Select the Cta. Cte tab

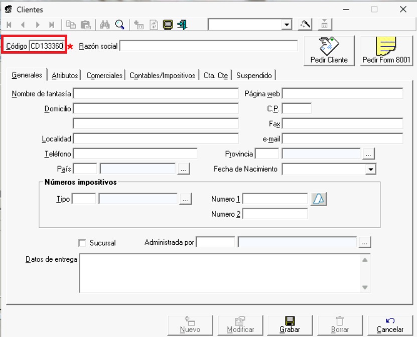click(215, 75)
